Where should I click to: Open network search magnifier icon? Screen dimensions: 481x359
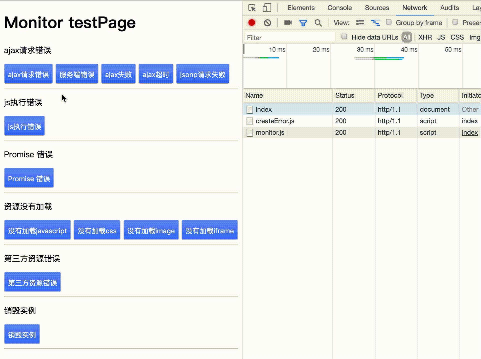[x=318, y=23]
